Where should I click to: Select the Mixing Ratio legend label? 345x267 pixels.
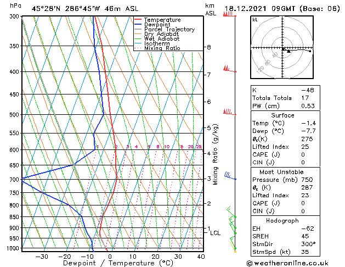[162, 48]
